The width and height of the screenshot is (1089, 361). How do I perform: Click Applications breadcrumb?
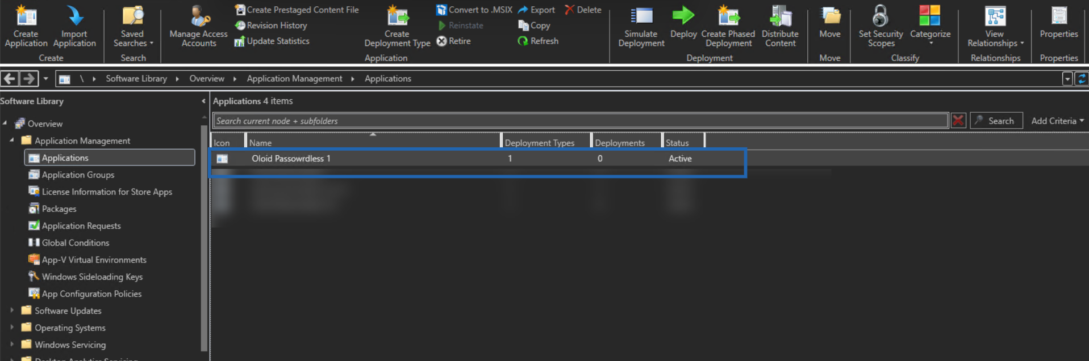[x=388, y=79]
